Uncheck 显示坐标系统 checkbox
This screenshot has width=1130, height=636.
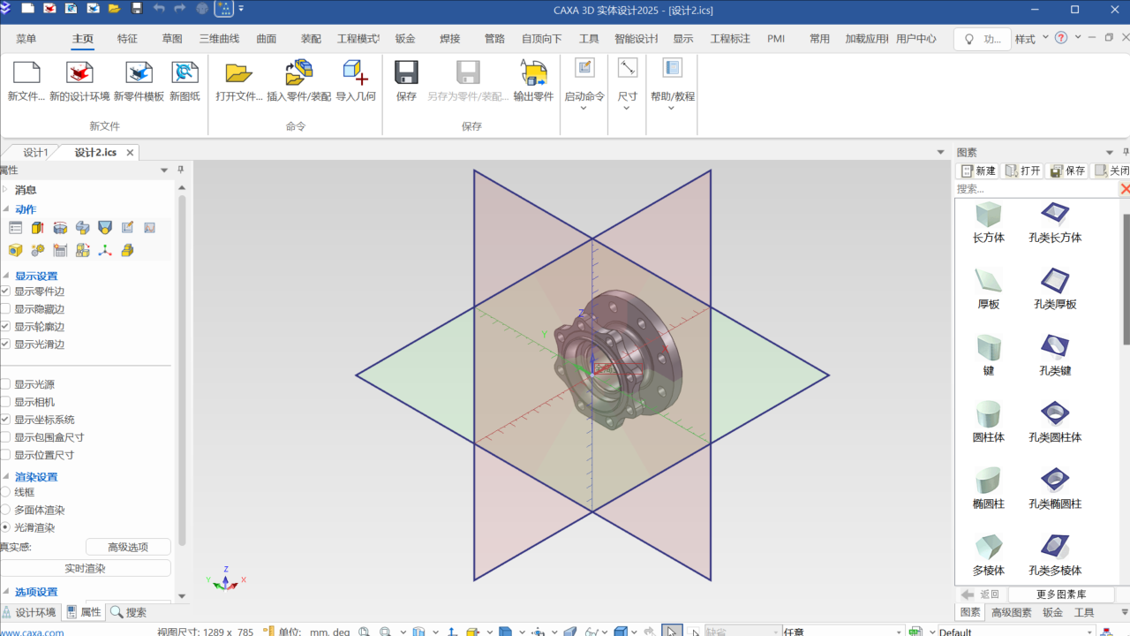pos(5,420)
